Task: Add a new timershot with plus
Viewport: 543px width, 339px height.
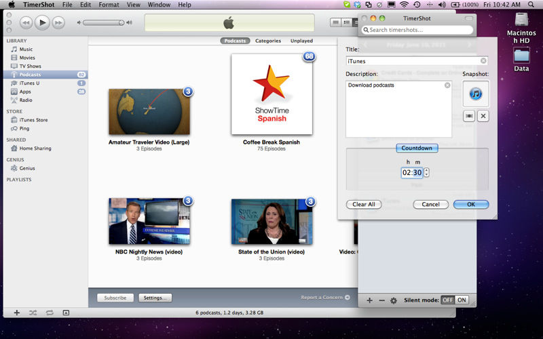Action: 369,300
